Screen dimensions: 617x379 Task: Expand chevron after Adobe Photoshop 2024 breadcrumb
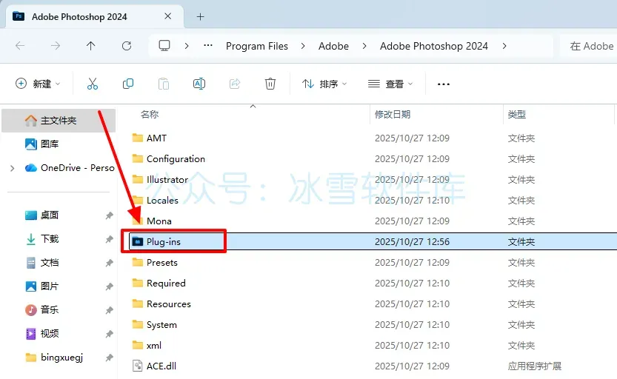coord(504,46)
